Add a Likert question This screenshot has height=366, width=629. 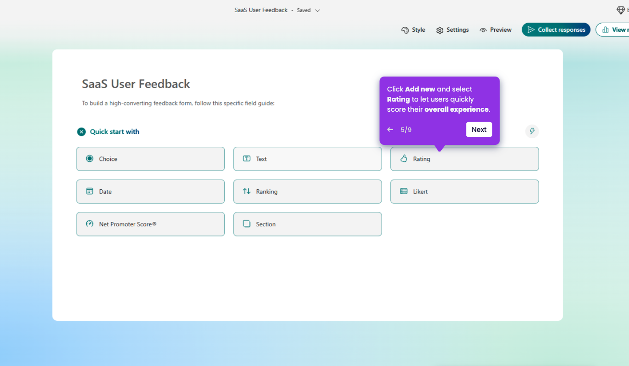[464, 192]
